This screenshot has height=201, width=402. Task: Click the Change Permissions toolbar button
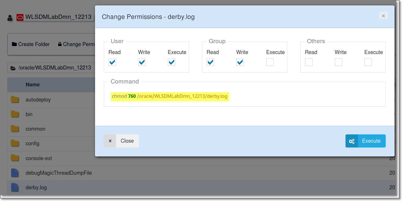pyautogui.click(x=76, y=44)
